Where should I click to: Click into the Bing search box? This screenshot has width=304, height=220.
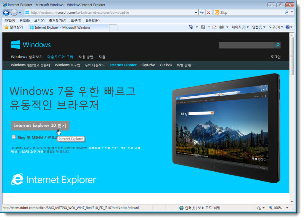pos(251,12)
